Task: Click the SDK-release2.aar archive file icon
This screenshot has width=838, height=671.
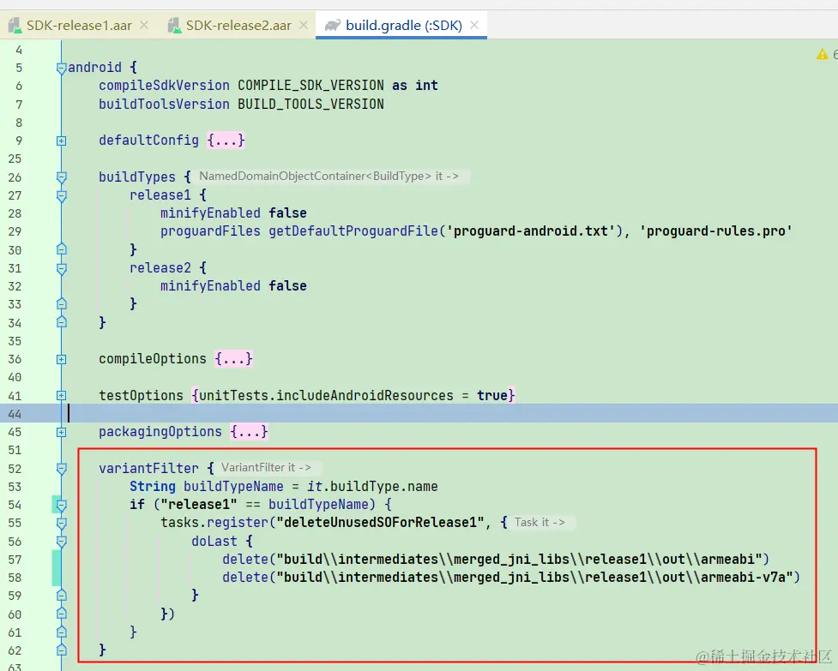Action: (x=174, y=25)
